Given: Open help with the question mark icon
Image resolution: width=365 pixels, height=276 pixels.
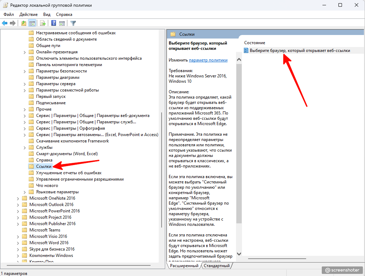Looking at the screenshot, I should pyautogui.click(x=54, y=23).
